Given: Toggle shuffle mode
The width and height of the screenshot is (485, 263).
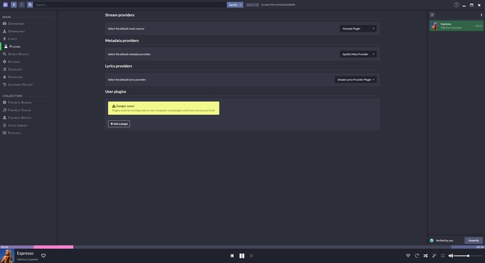Looking at the screenshot, I should (x=425, y=256).
